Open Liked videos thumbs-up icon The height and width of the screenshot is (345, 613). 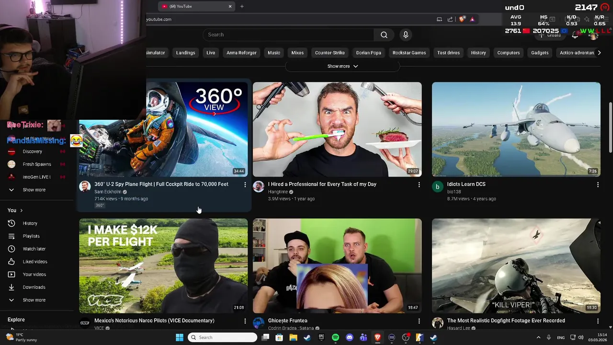(11, 262)
